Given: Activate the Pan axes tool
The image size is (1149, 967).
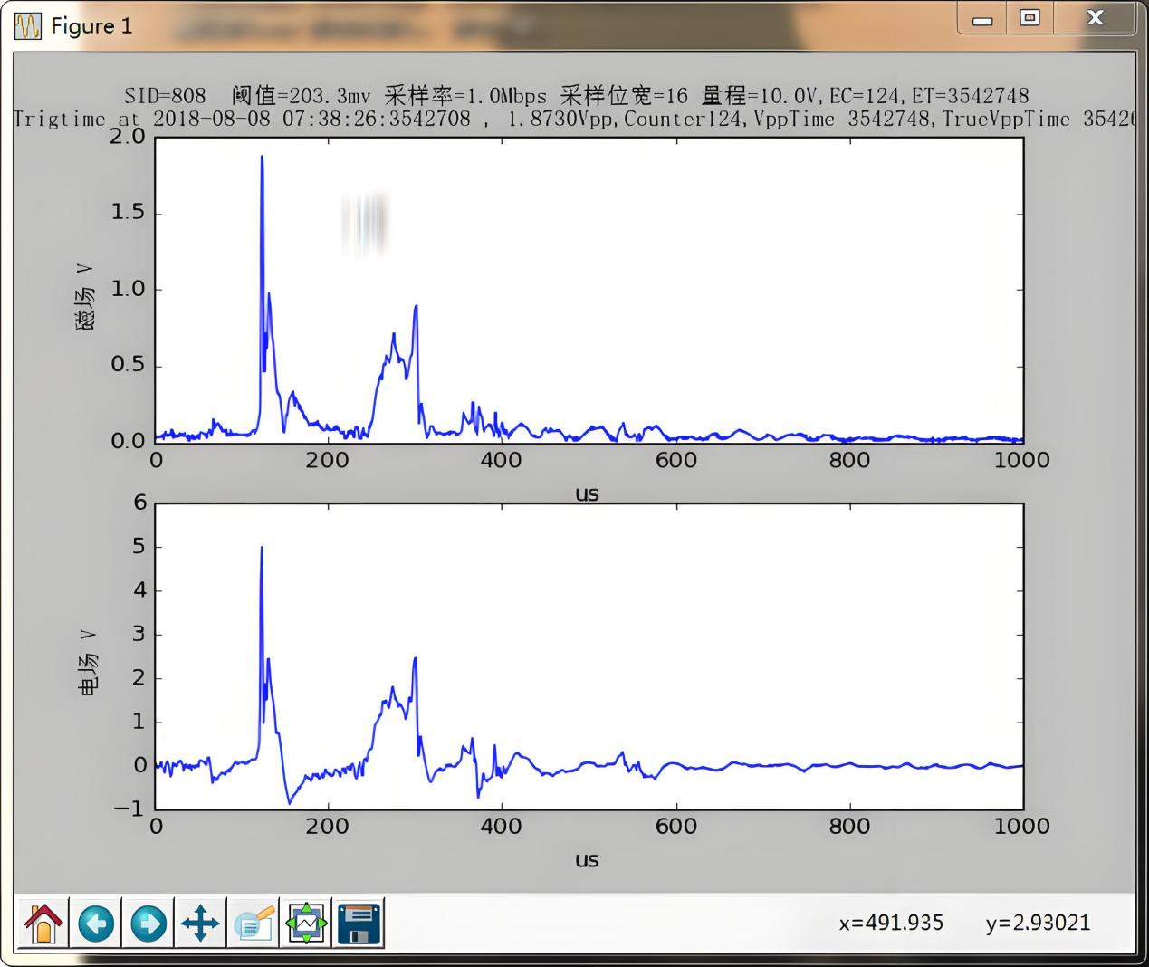Looking at the screenshot, I should 200,924.
